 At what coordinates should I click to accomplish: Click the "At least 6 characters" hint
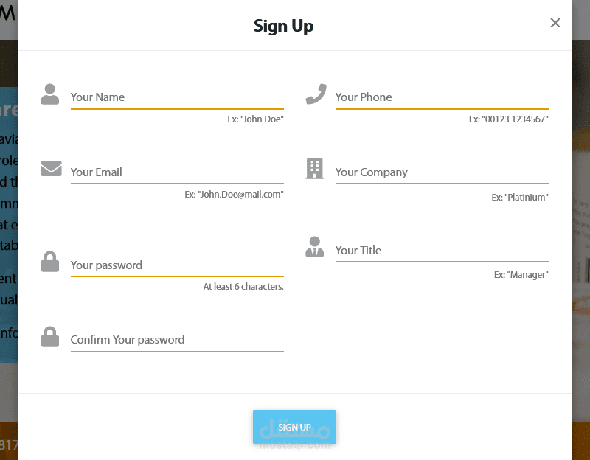(x=243, y=287)
